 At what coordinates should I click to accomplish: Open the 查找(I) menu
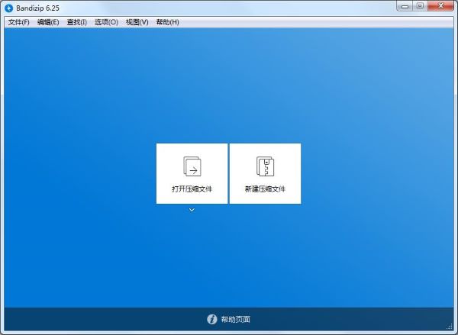coord(77,22)
